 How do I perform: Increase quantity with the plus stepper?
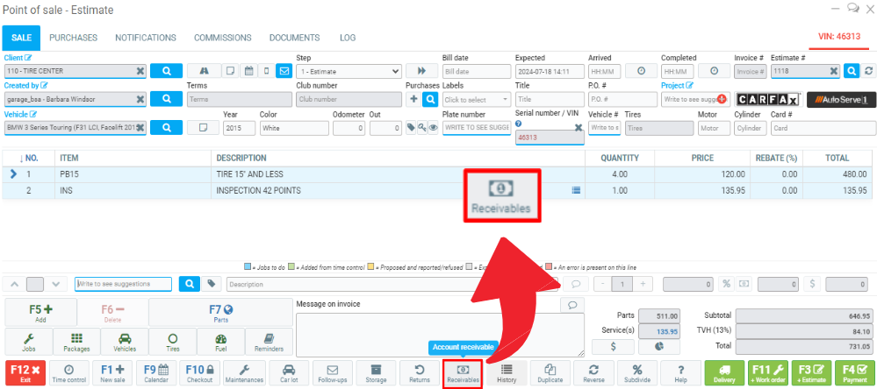(643, 284)
